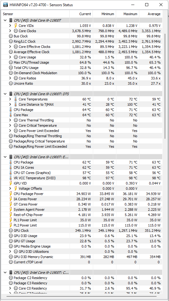169x301 pixels.
Task: Click the Package/Ring Power Limit Exceeded icon
Action: click(x=11, y=146)
